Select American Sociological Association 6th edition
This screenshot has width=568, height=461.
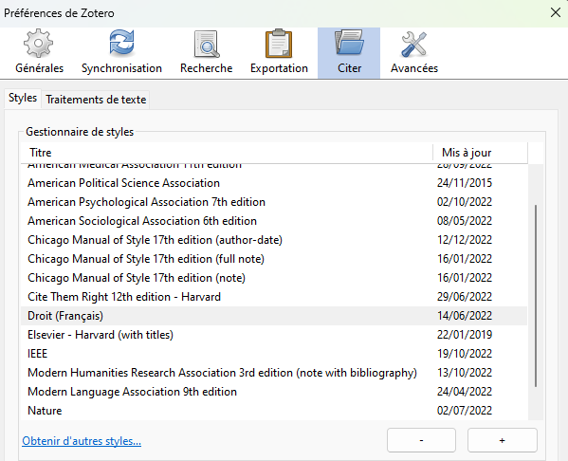[274, 221]
